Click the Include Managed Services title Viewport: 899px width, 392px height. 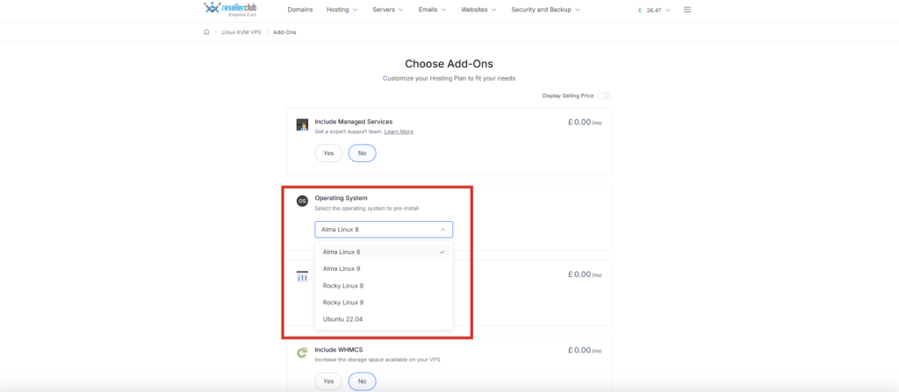(x=353, y=122)
